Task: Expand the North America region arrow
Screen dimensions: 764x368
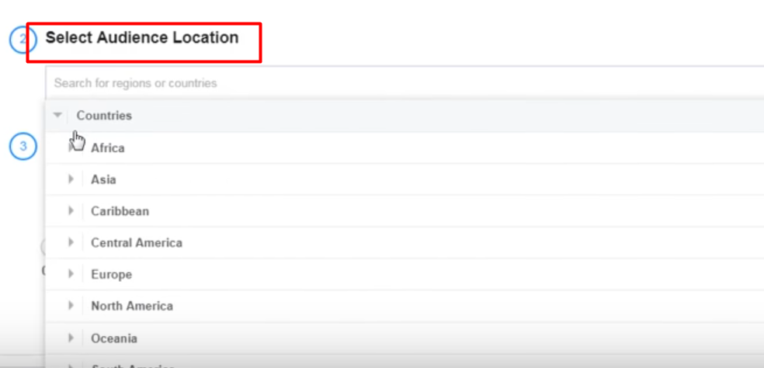Action: [x=71, y=307]
